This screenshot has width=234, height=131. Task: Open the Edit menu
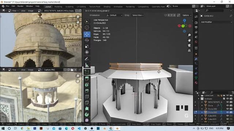pos(13,6)
